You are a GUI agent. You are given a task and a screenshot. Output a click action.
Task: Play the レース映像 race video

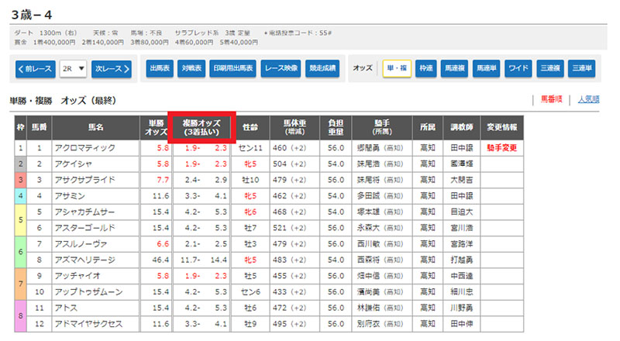[x=281, y=68]
